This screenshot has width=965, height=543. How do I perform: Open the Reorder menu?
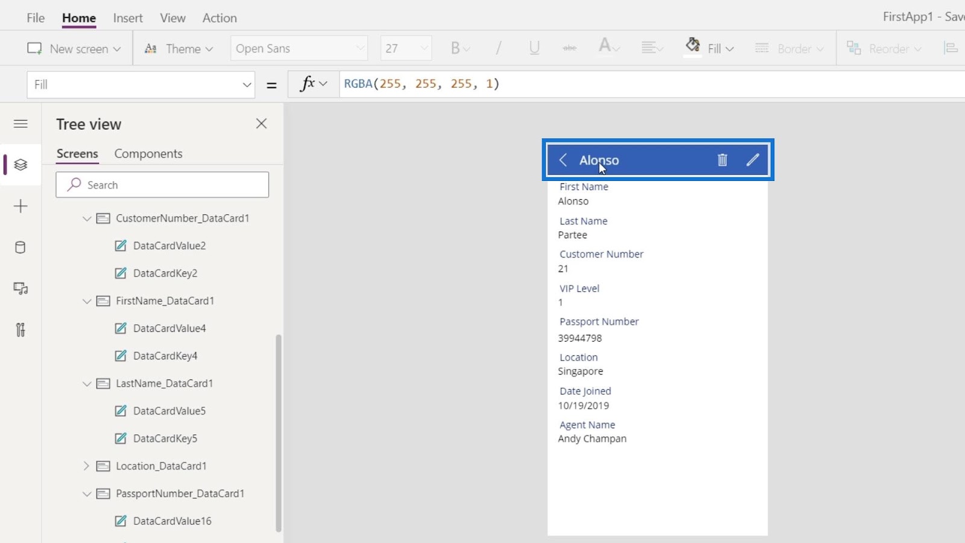884,48
